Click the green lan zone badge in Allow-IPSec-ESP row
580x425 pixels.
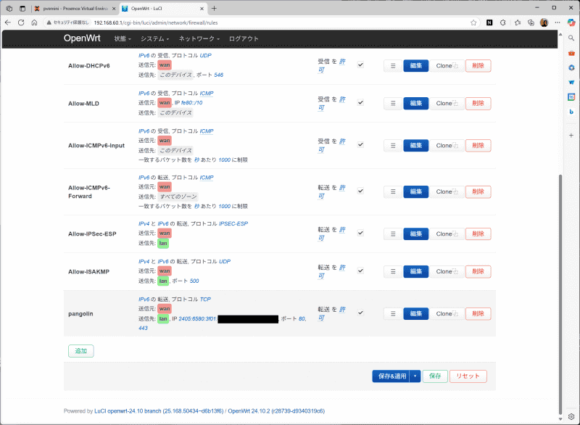click(x=163, y=243)
